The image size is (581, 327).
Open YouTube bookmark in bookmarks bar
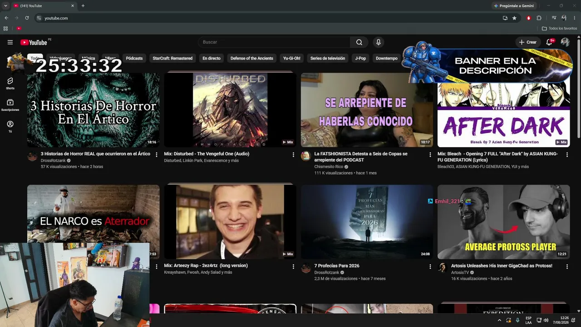19,28
